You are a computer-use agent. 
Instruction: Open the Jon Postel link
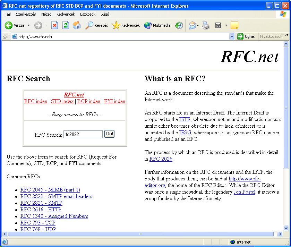coord(244,192)
